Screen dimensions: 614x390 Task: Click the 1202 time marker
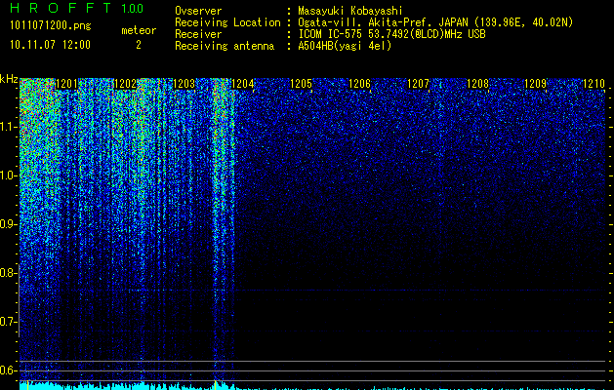point(125,84)
